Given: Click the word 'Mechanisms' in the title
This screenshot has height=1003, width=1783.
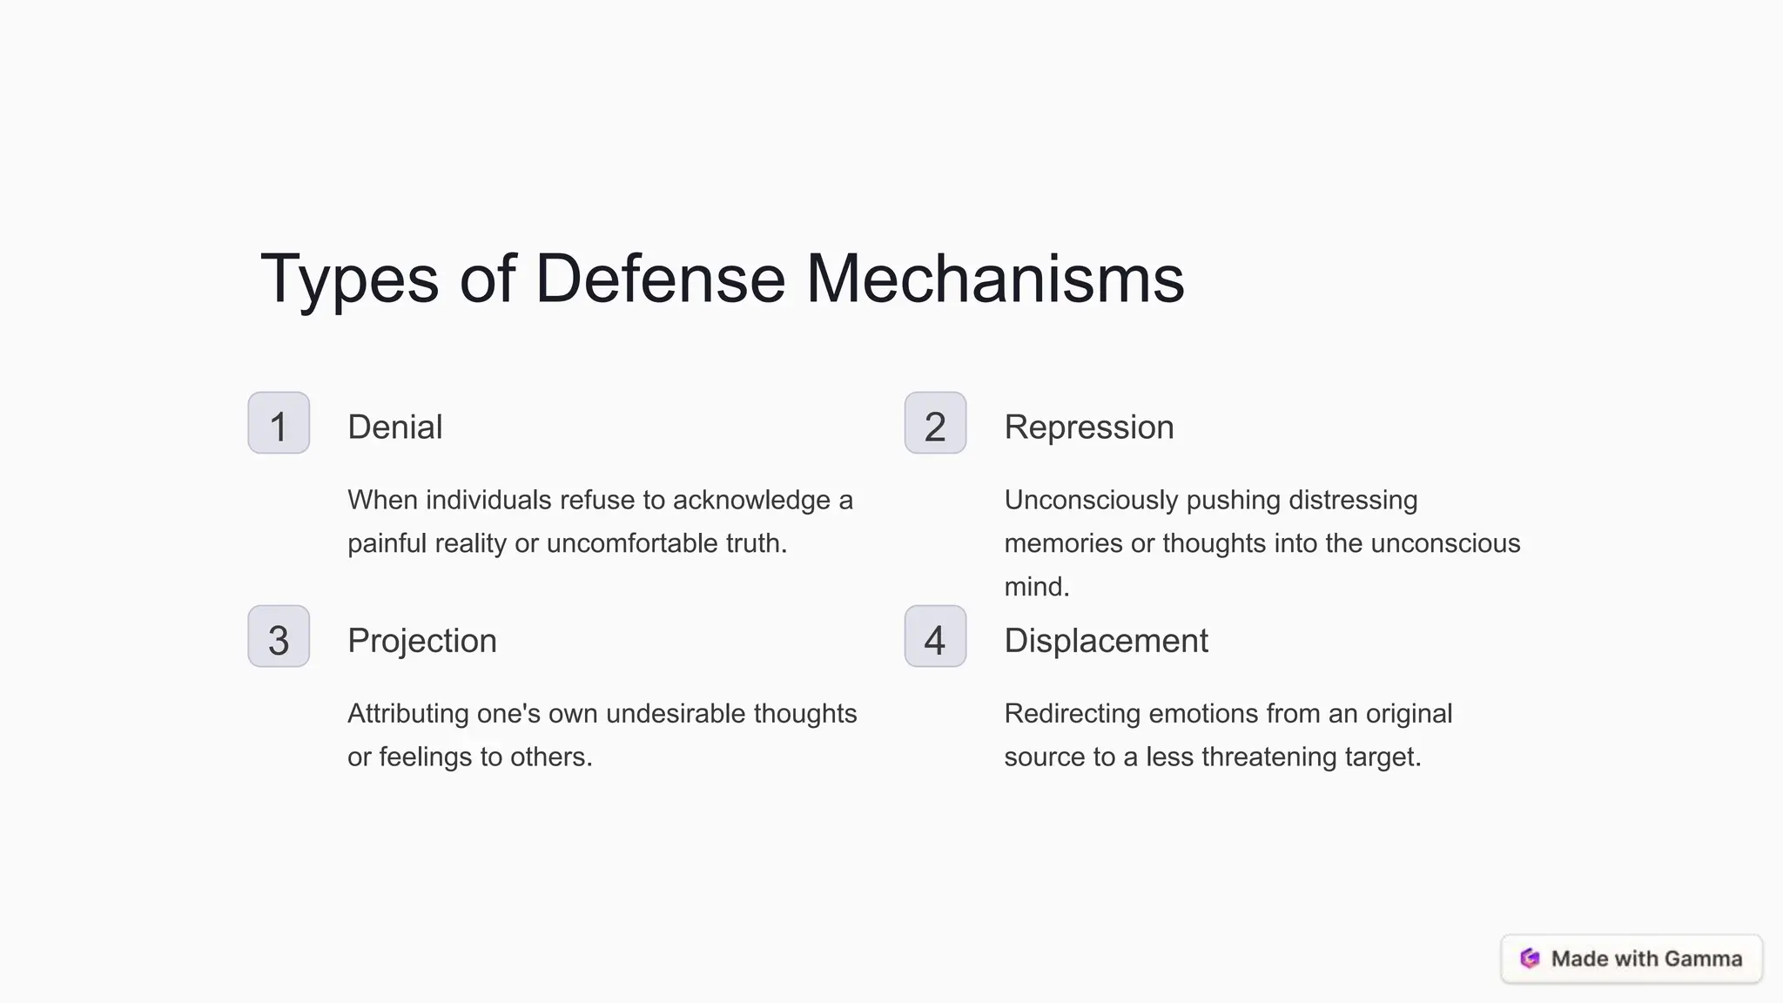Looking at the screenshot, I should [995, 279].
